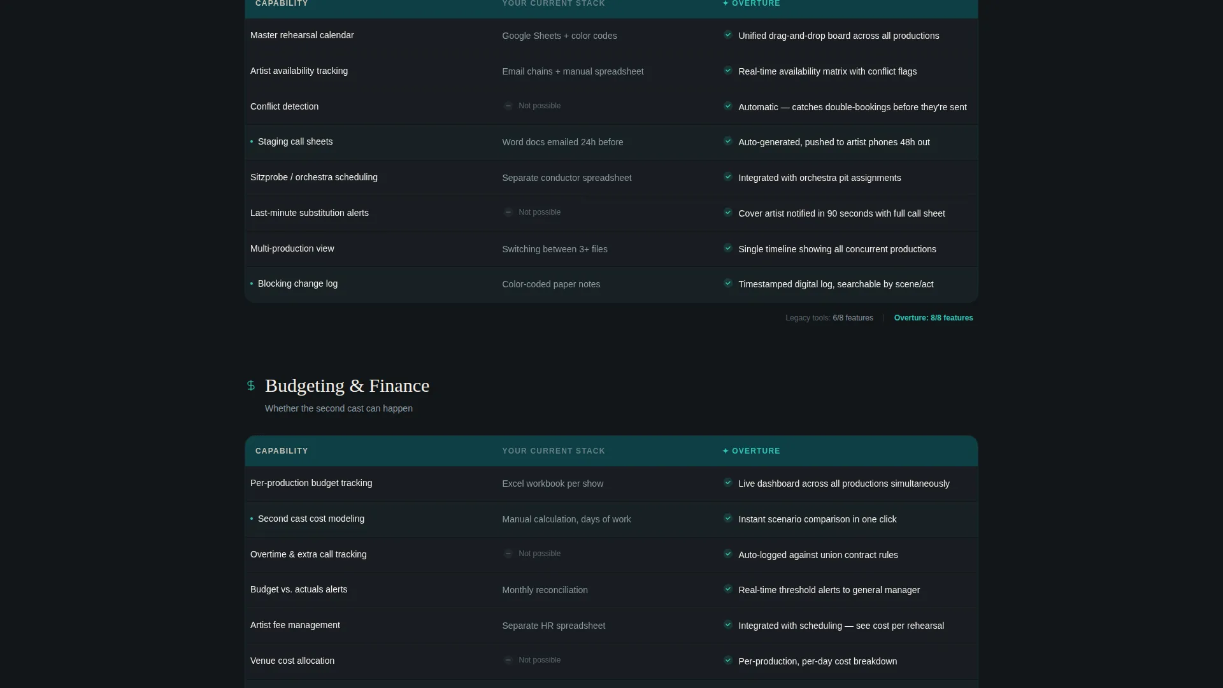
Task: Click the Email chains + manual spreadsheet cell
Action: pos(573,71)
